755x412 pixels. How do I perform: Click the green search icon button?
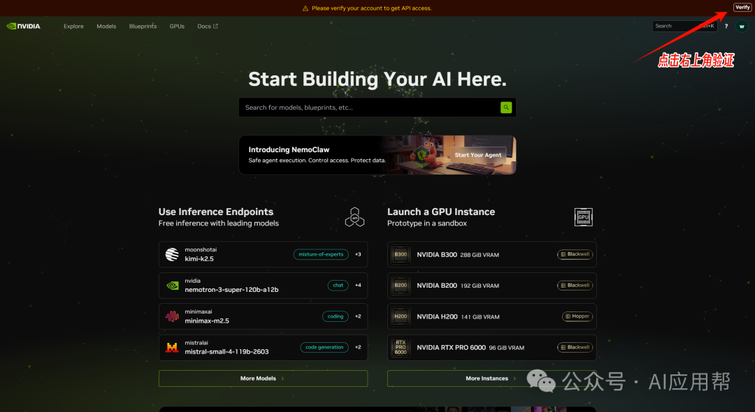505,108
